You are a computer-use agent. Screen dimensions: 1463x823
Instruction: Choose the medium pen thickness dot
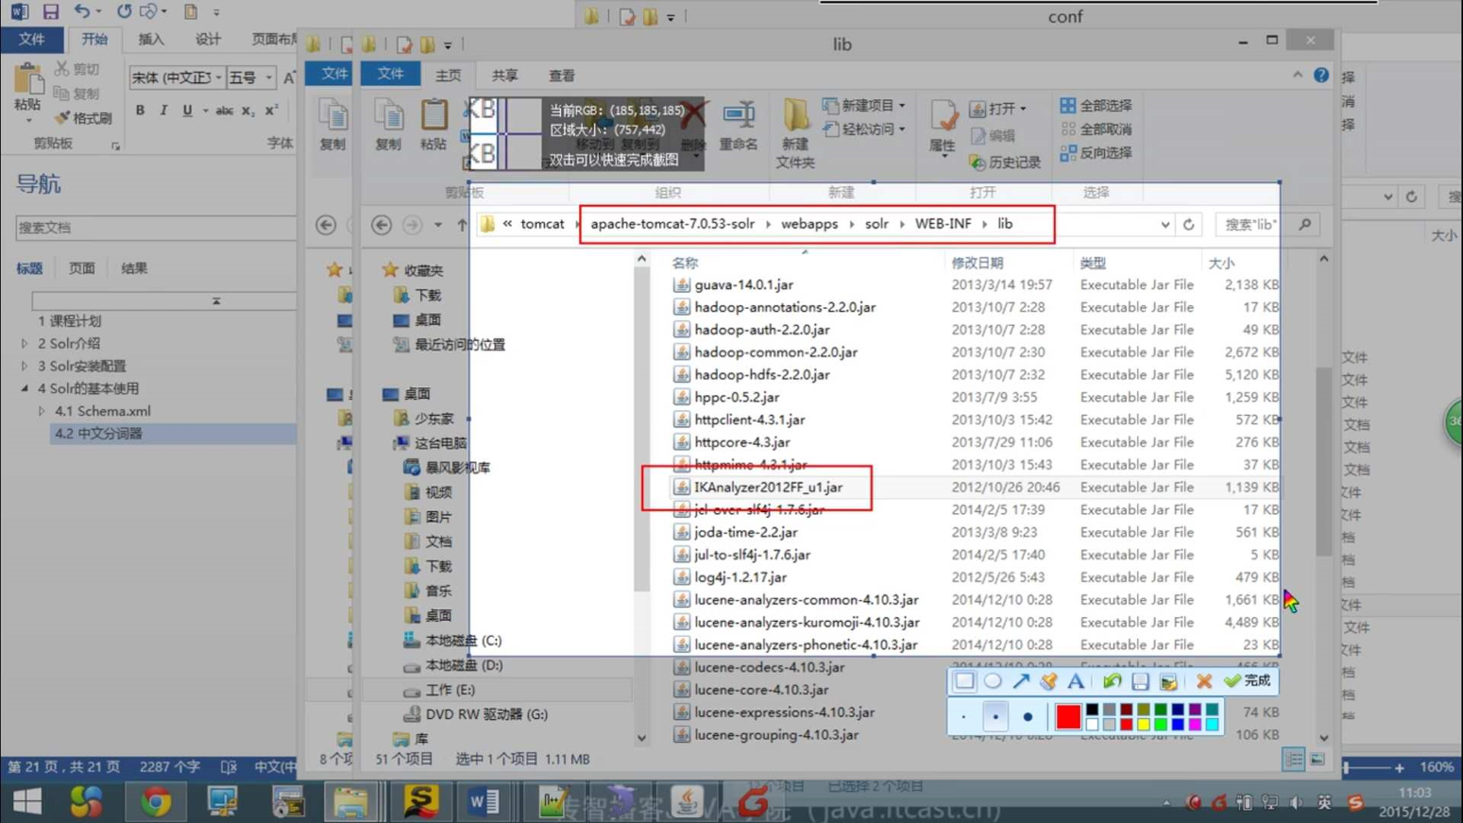pos(995,717)
